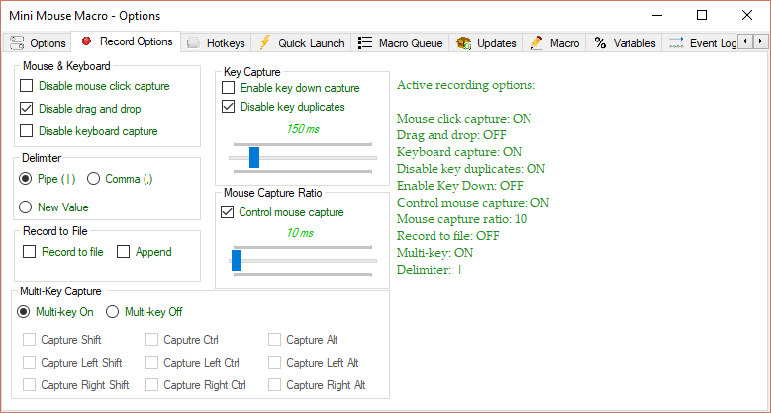Check Disable keyboard capture
This screenshot has height=413, width=771.
click(x=26, y=131)
